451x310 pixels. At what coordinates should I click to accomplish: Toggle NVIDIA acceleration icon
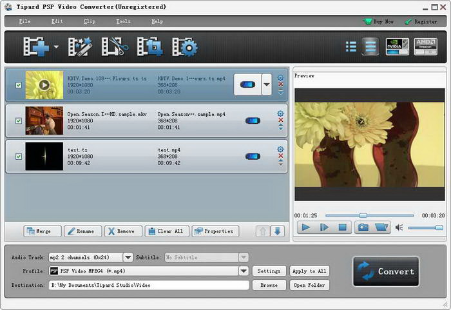coord(398,46)
